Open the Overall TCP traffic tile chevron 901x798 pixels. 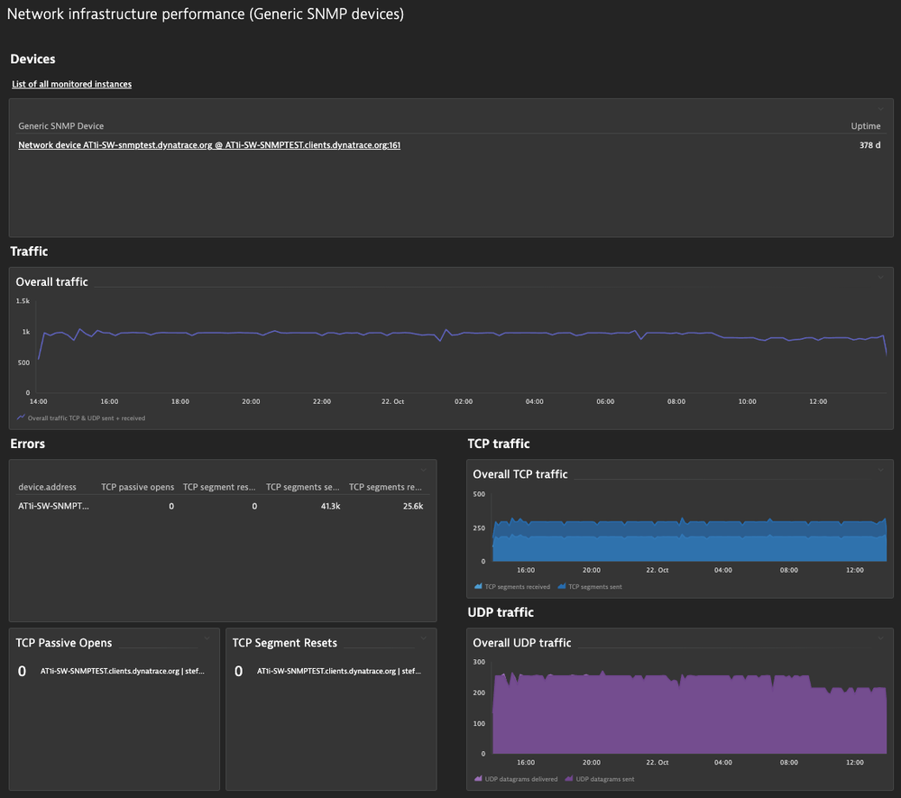click(881, 470)
